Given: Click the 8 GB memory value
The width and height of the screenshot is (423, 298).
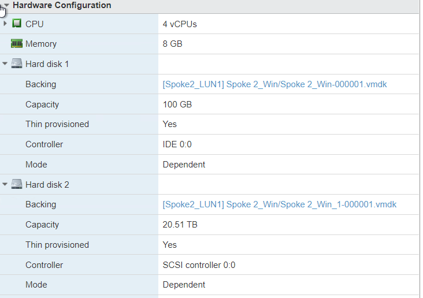Looking at the screenshot, I should pyautogui.click(x=173, y=44).
